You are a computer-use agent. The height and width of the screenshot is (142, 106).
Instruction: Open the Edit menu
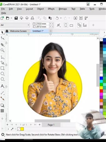pos(11,9)
